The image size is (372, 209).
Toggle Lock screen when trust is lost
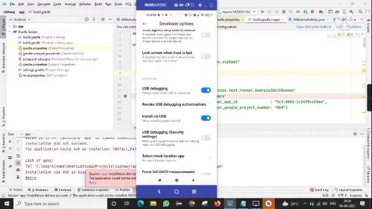click(x=206, y=56)
